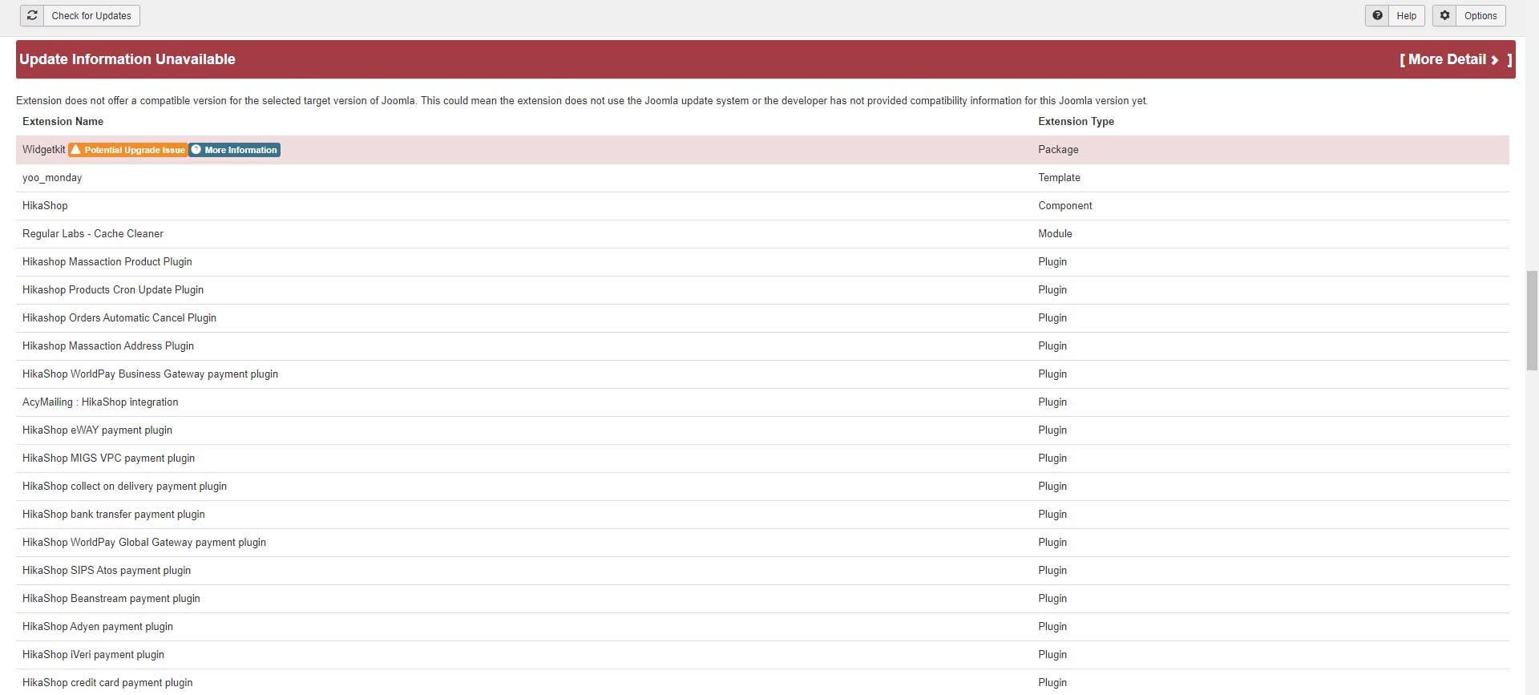
Task: Select HikaShop iVeri payment plugin row
Action: tap(762, 655)
